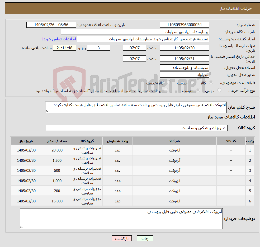Click آنژیوکت item name in row 1
Viewport: 260px width, 247px height.
174,150
